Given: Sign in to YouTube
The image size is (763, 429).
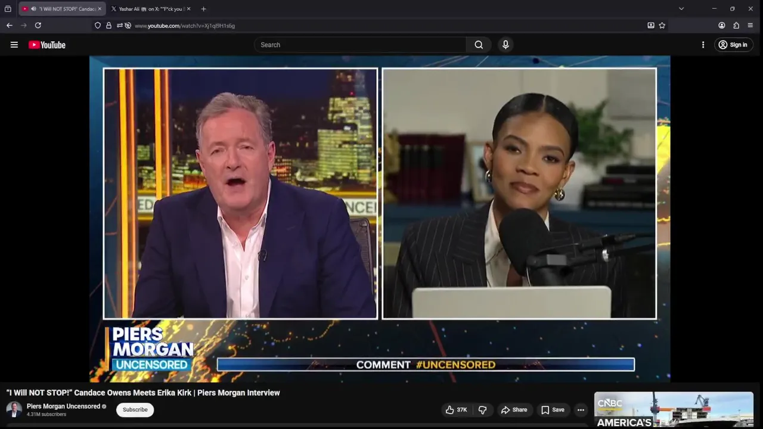Looking at the screenshot, I should 734,45.
